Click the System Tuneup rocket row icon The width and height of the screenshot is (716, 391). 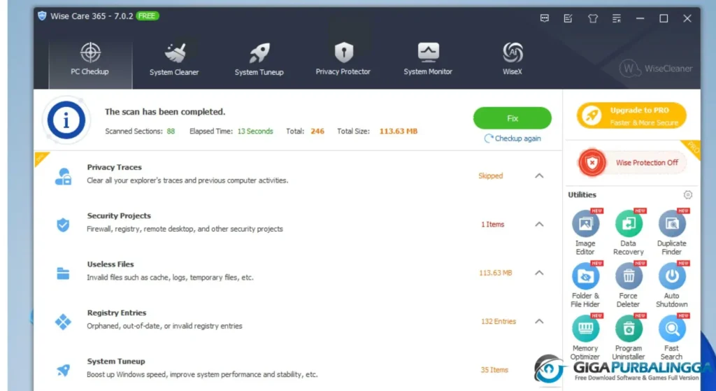pos(63,370)
